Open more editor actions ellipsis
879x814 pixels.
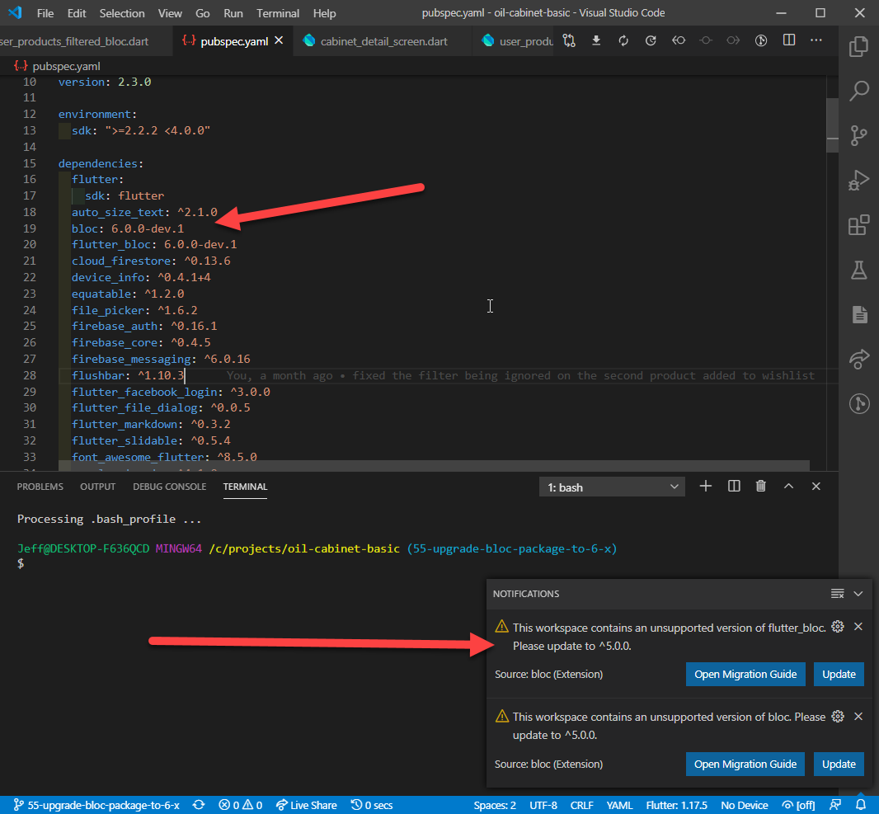(816, 40)
